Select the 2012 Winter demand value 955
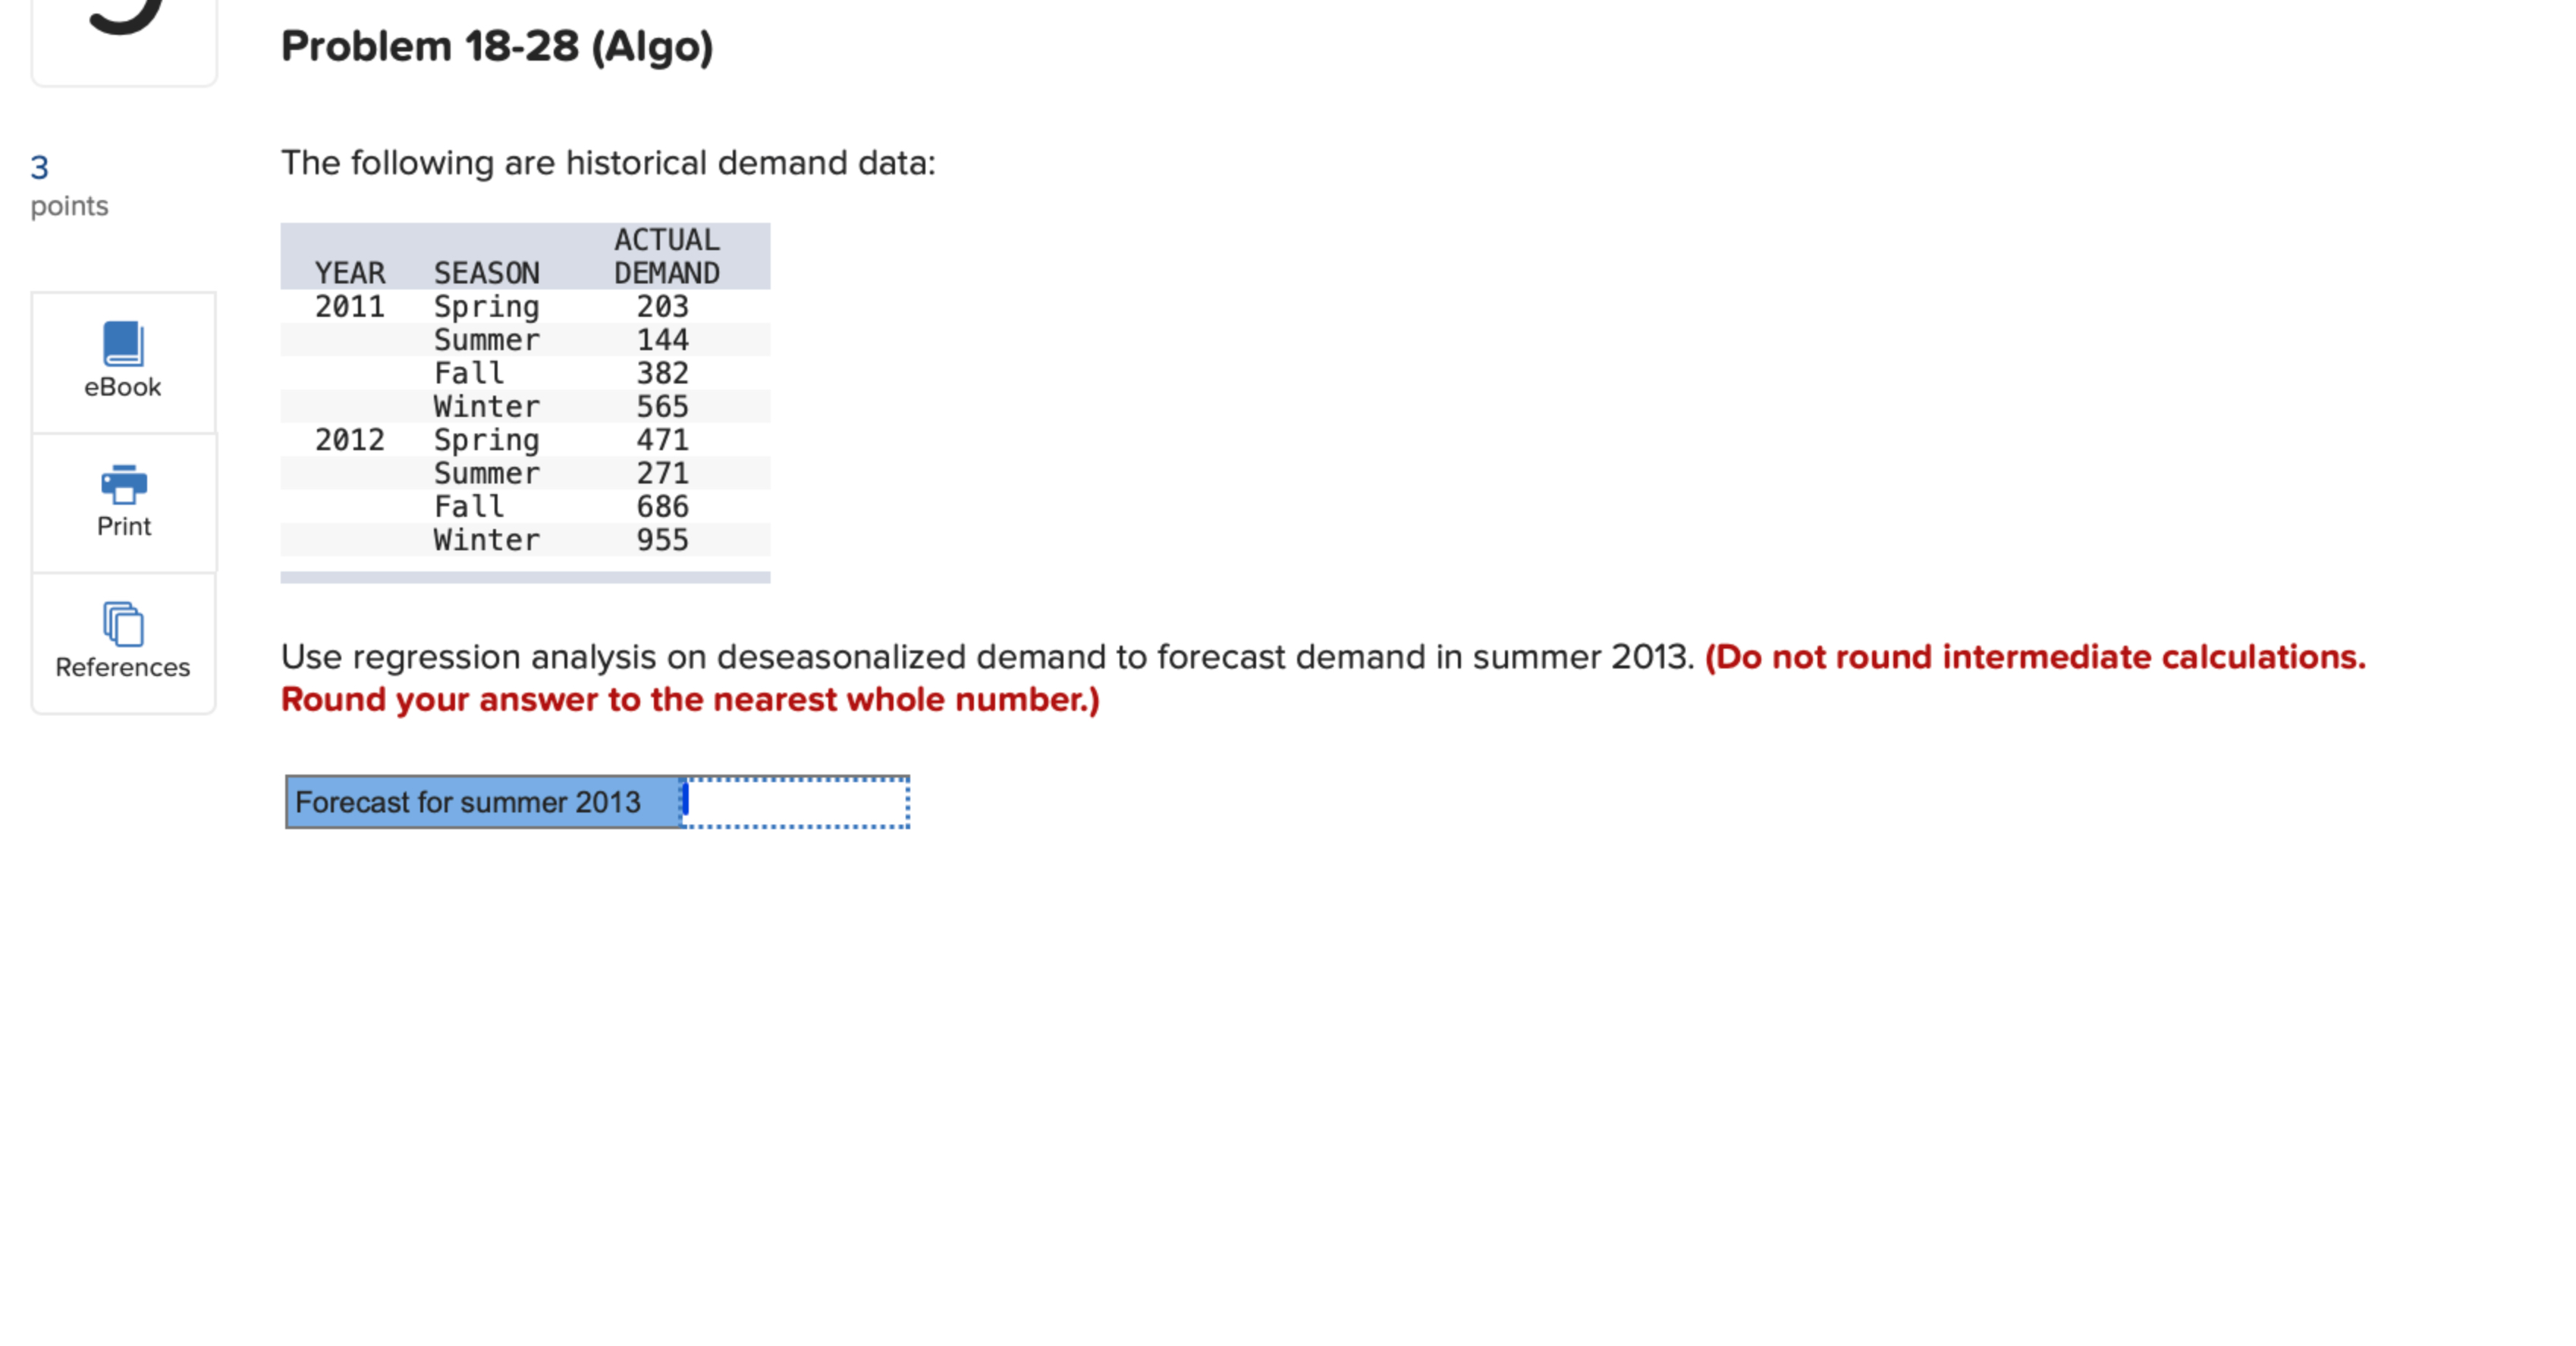 tap(663, 540)
